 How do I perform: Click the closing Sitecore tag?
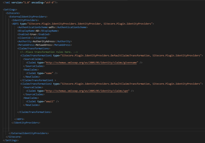[x=13, y=137]
